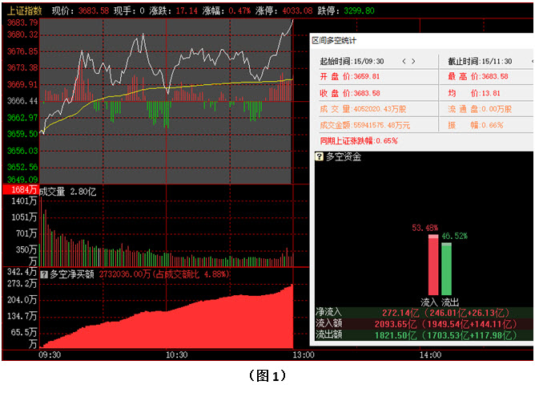Screen dimensions: 535x393
Task: Click the 最高价 3683.58 row
Action: pyautogui.click(x=478, y=76)
